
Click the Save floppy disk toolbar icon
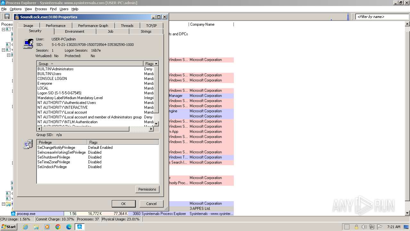[7, 17]
